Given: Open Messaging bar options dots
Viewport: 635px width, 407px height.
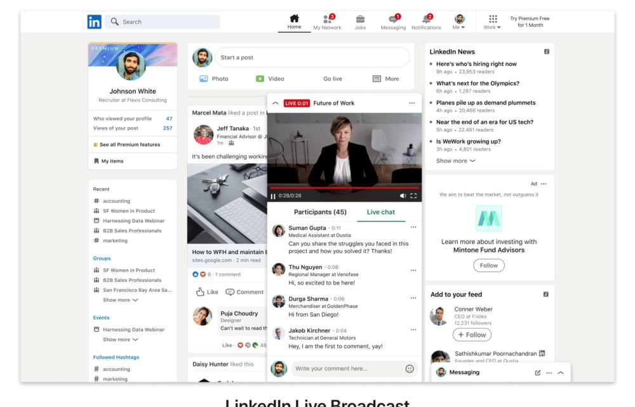Looking at the screenshot, I should 549,373.
